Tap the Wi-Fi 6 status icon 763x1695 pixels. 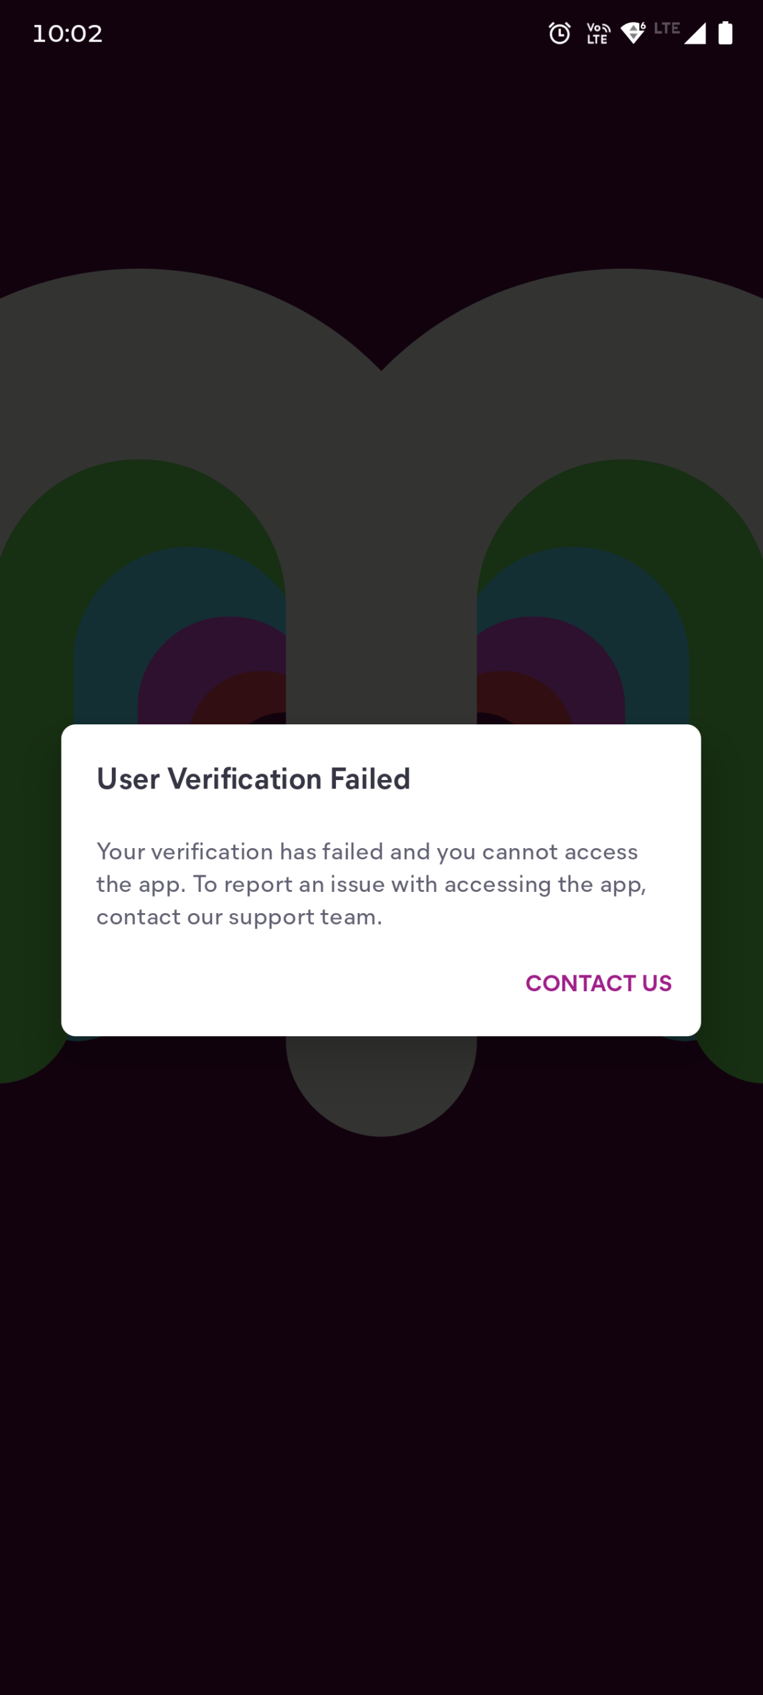click(633, 33)
